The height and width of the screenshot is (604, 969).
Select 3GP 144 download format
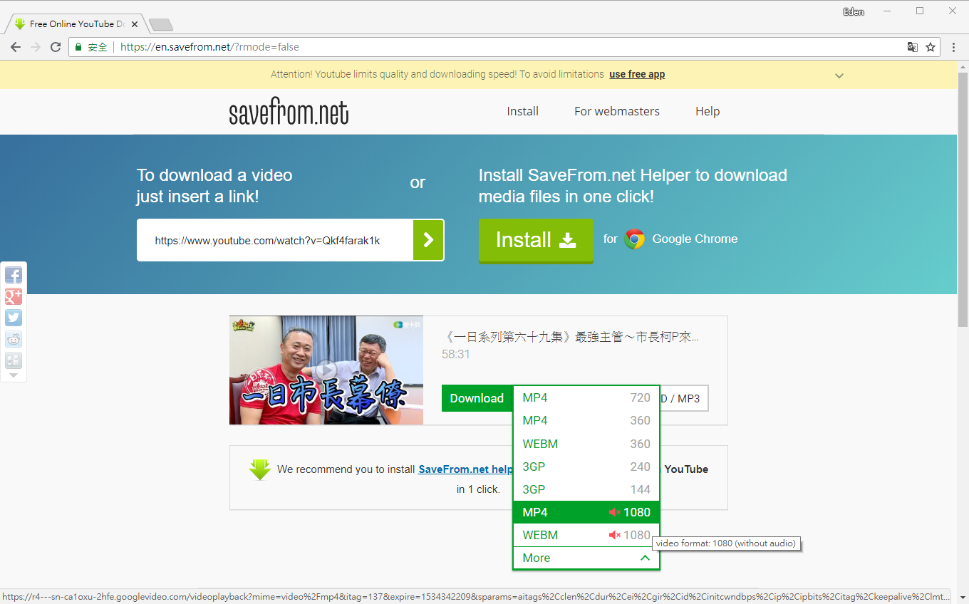click(x=586, y=489)
